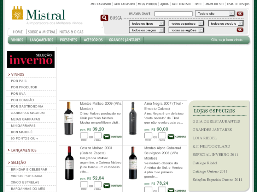Click the cart Comprar icon for Alma Negra 2007
257x192 pixels.
171,137
